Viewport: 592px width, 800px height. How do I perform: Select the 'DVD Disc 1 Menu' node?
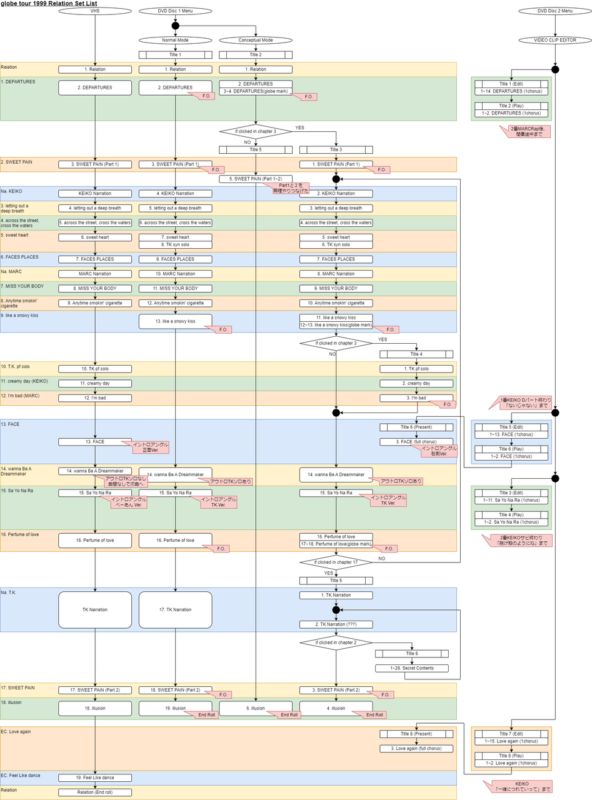tap(175, 11)
